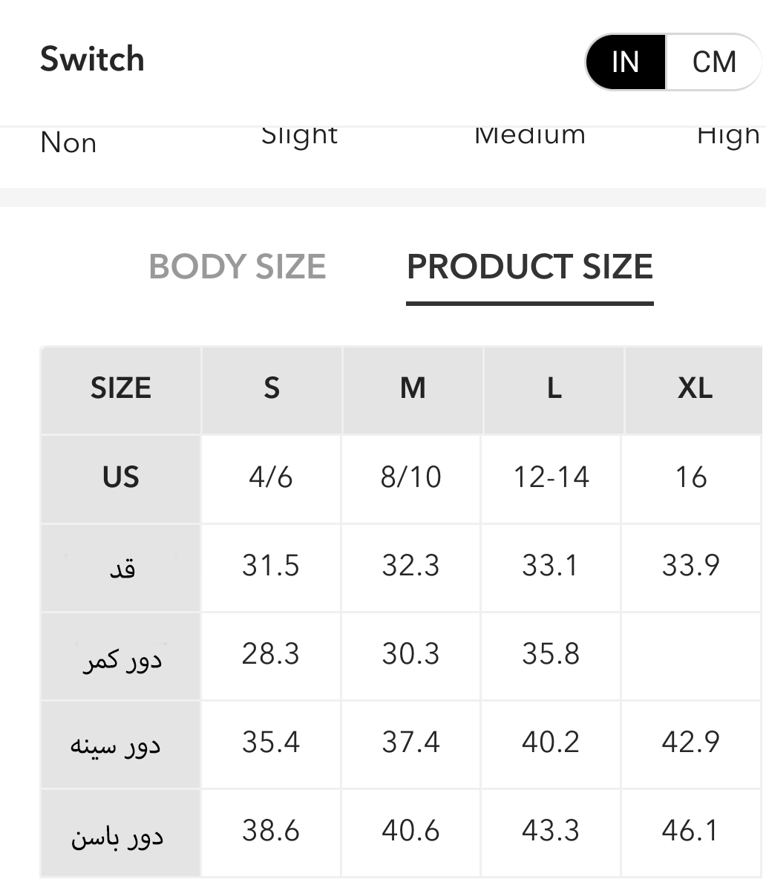Image resolution: width=766 pixels, height=882 pixels.
Task: Click the US row label
Action: (121, 477)
